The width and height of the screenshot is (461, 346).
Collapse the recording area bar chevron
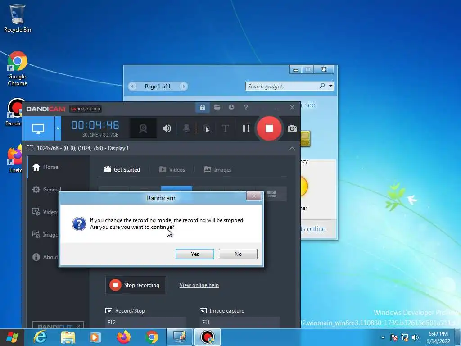tap(292, 148)
